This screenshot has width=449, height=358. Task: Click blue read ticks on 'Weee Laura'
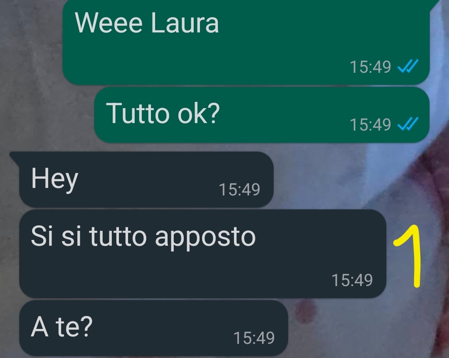point(408,66)
